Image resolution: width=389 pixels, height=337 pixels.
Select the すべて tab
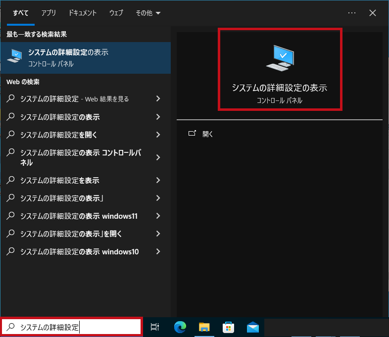point(21,13)
